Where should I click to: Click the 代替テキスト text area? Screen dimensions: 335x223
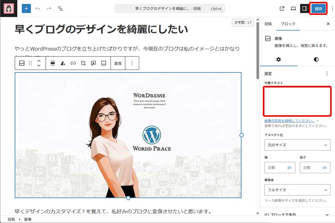point(297,101)
